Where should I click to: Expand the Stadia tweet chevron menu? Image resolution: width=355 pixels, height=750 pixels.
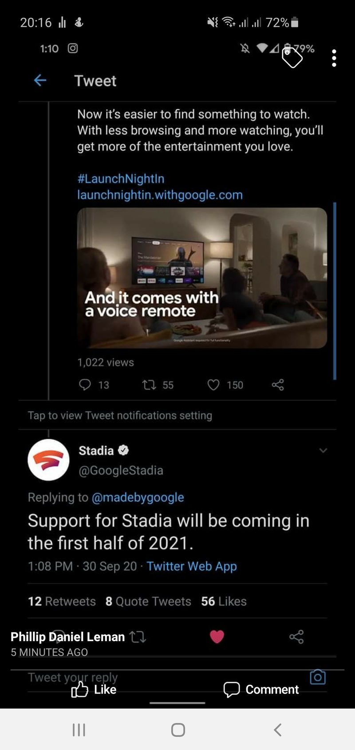pyautogui.click(x=323, y=450)
